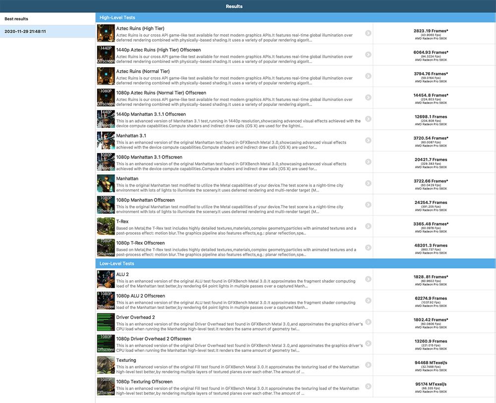The height and width of the screenshot is (403, 496).
Task: Click the Low-Level Tests section header
Action: pos(296,264)
